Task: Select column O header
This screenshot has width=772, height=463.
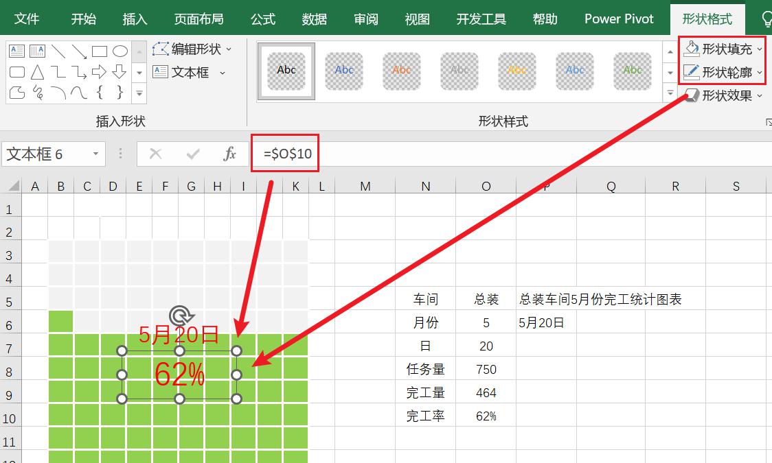Action: (x=486, y=186)
